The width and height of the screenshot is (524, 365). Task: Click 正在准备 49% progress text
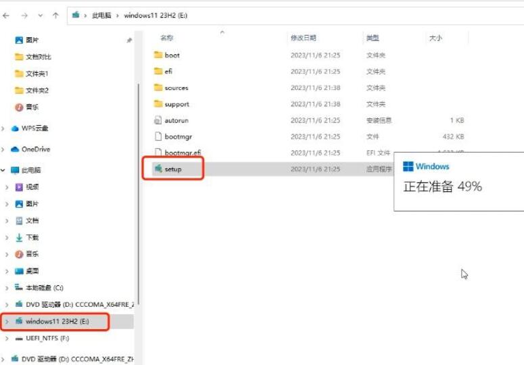point(442,187)
